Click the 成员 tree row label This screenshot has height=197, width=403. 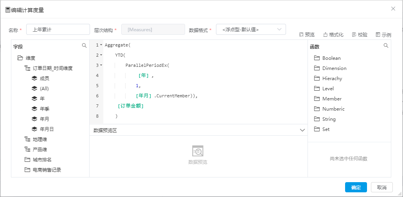click(x=45, y=78)
